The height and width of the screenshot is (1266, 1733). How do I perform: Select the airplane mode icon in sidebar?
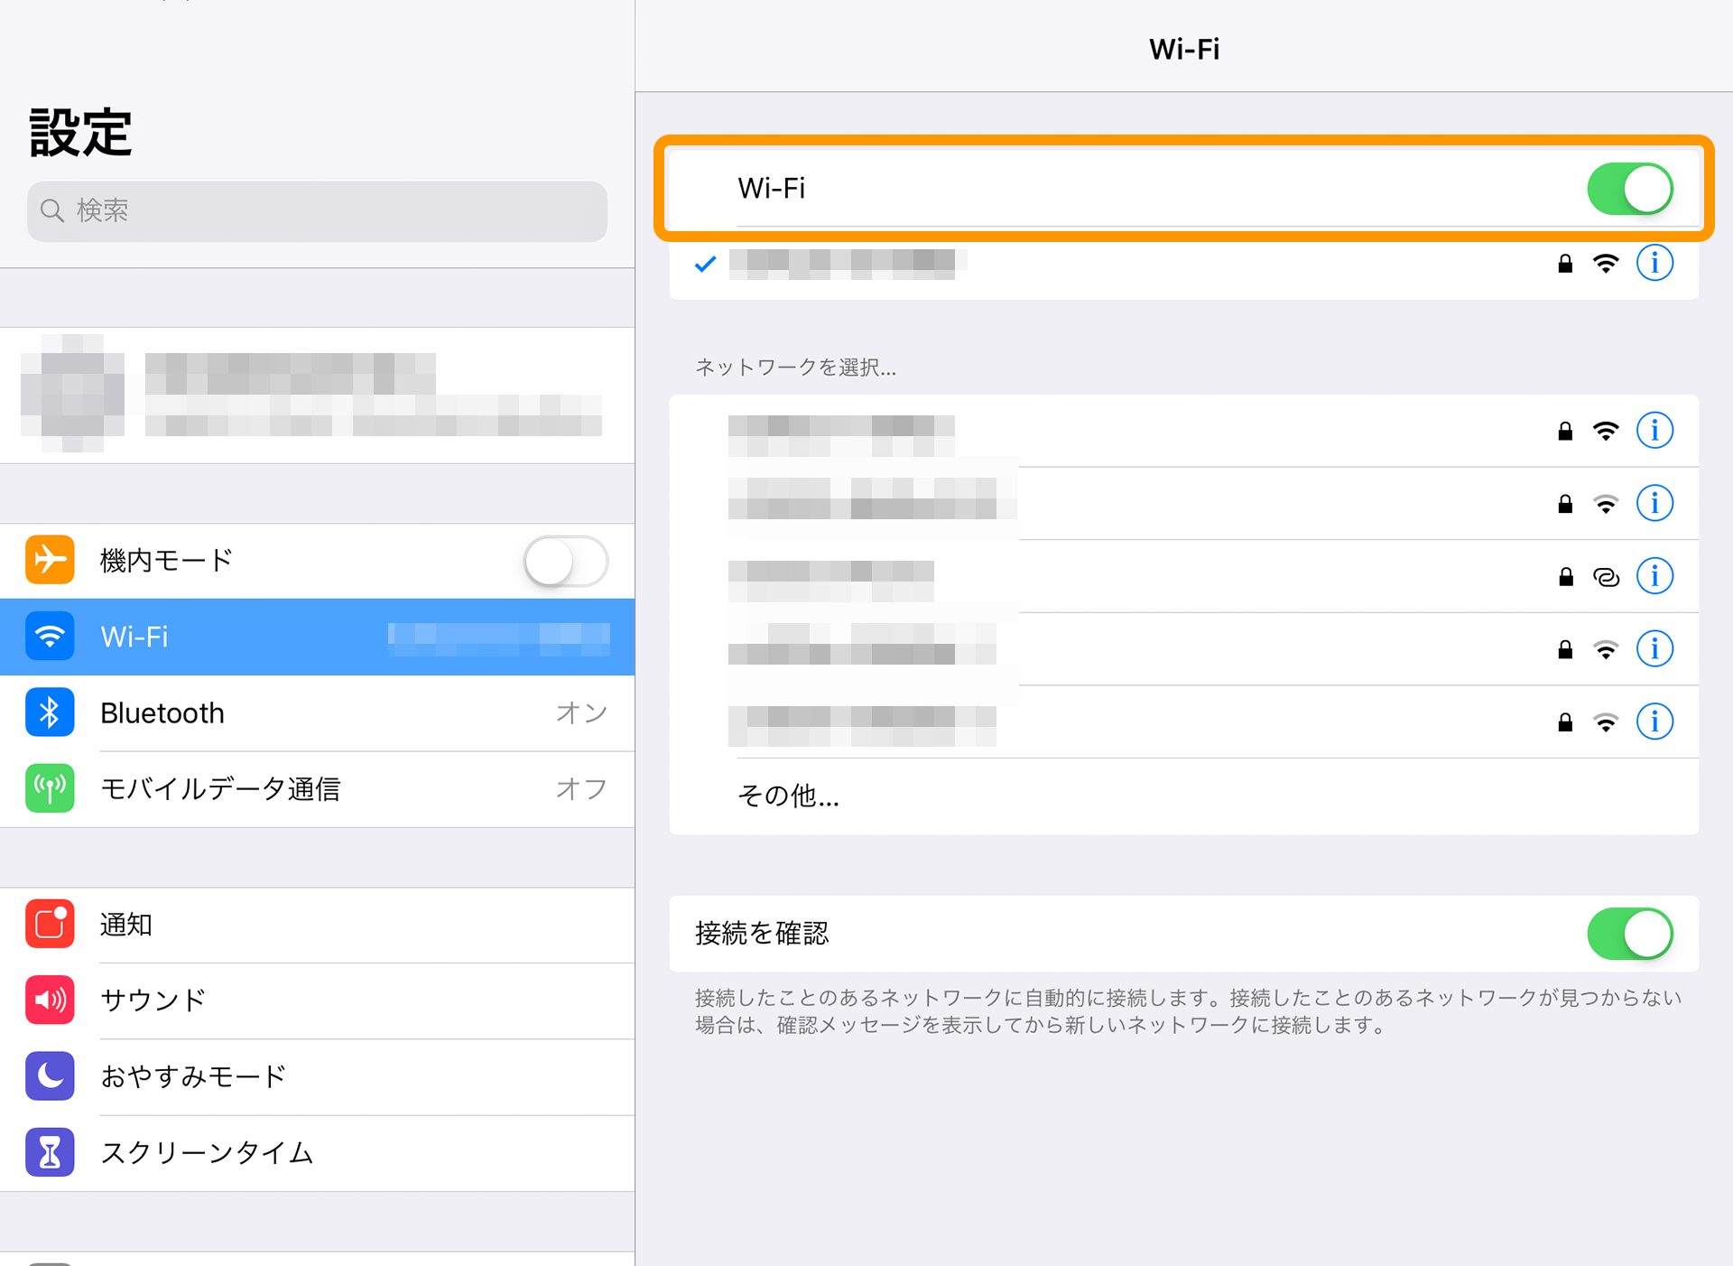point(50,560)
